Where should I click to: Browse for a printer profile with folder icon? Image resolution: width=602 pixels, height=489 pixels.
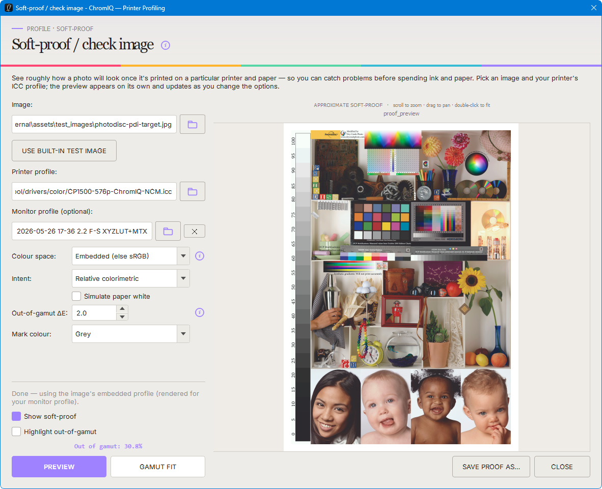pos(193,191)
